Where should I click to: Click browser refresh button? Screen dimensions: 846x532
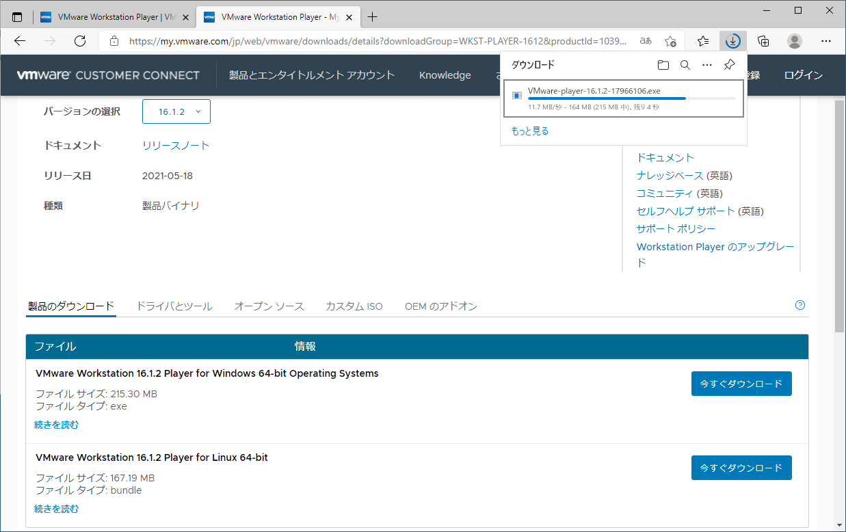(x=80, y=41)
